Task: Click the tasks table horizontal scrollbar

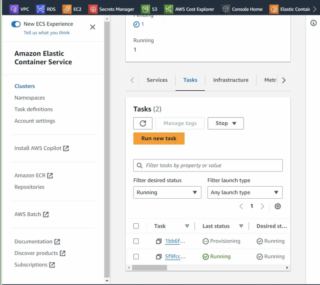Action: point(150,268)
